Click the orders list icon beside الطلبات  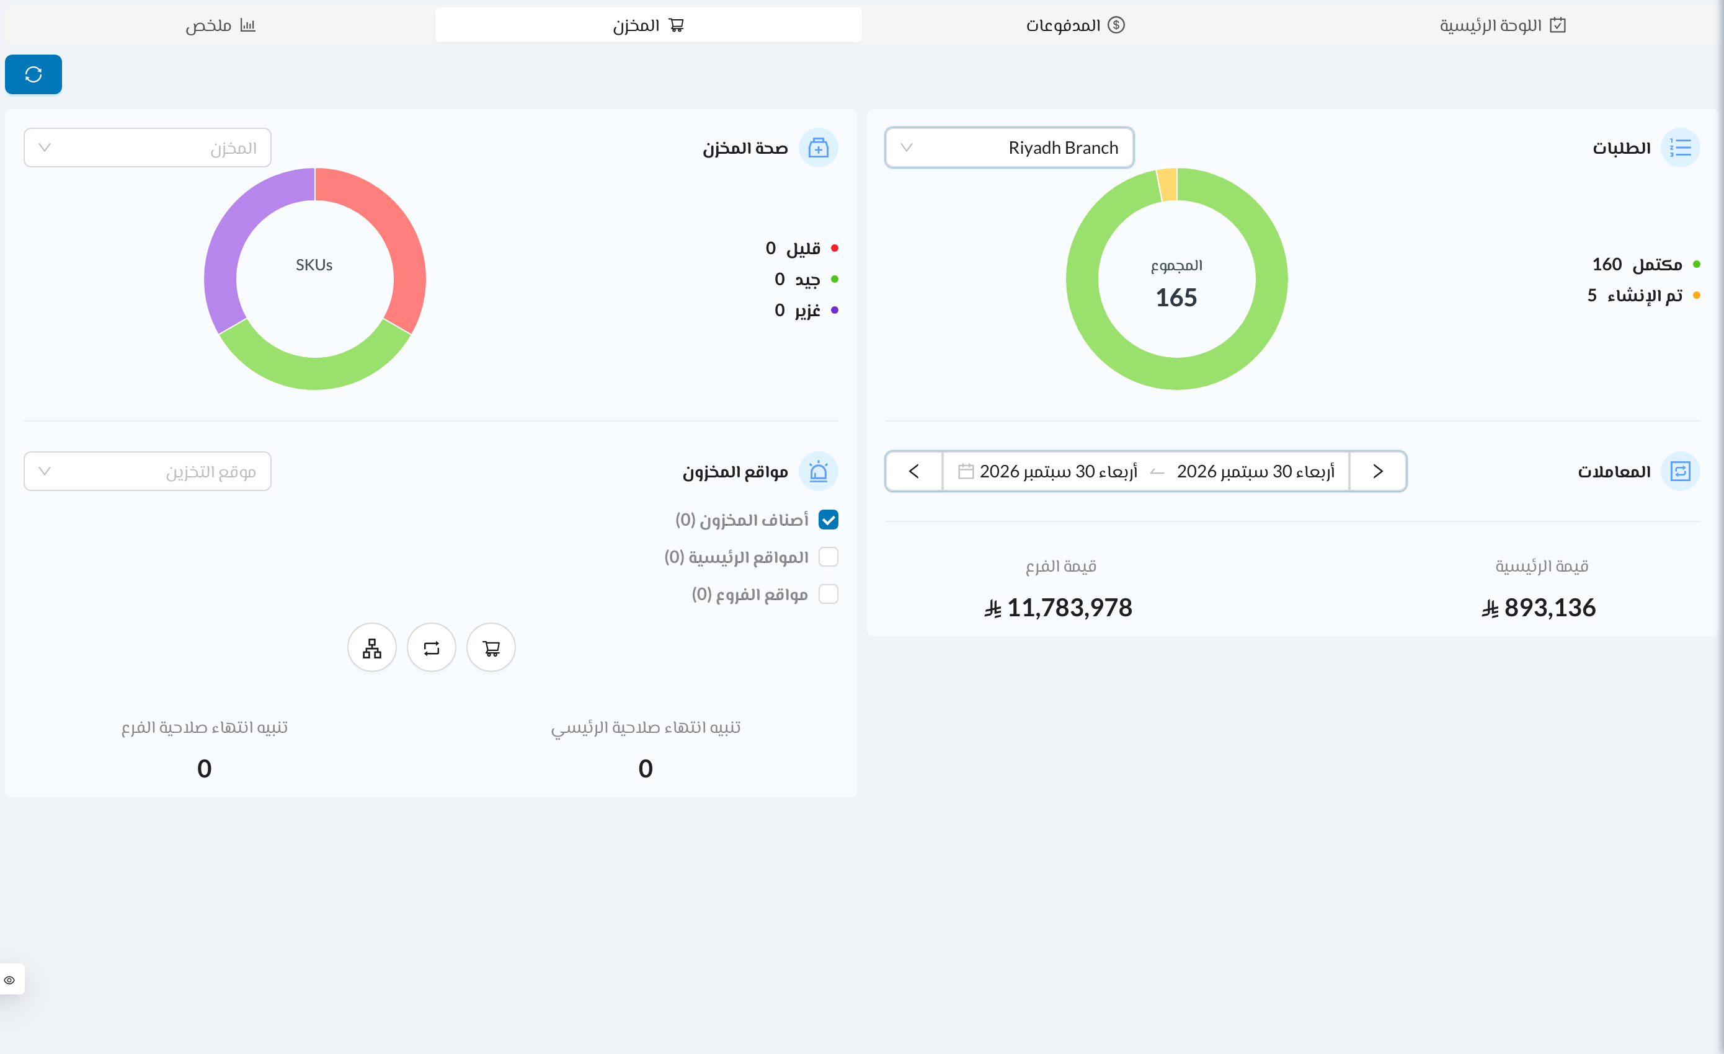(x=1680, y=148)
